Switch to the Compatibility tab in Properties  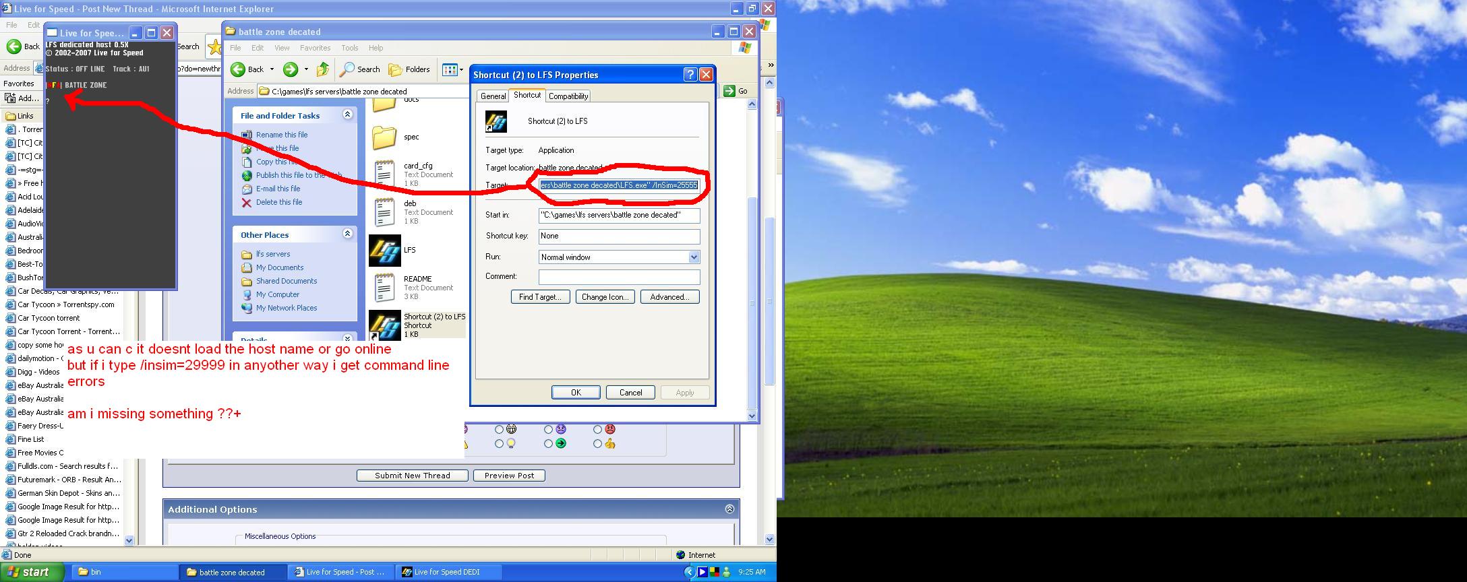pyautogui.click(x=568, y=96)
